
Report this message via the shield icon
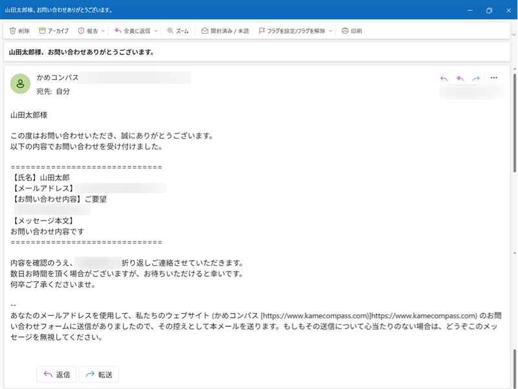coord(88,30)
